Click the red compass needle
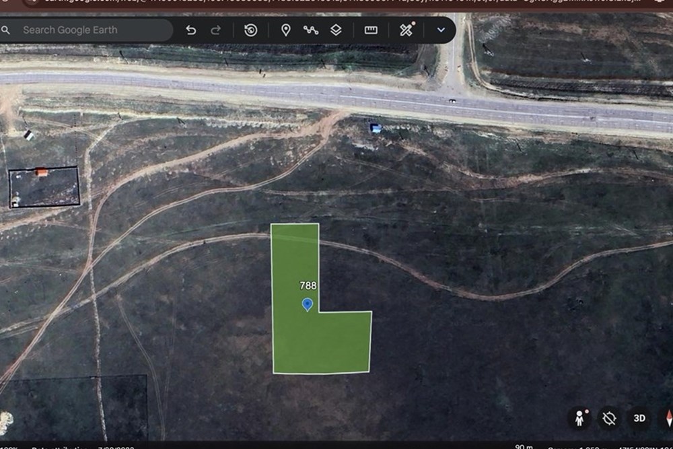This screenshot has height=449, width=673. (x=669, y=417)
